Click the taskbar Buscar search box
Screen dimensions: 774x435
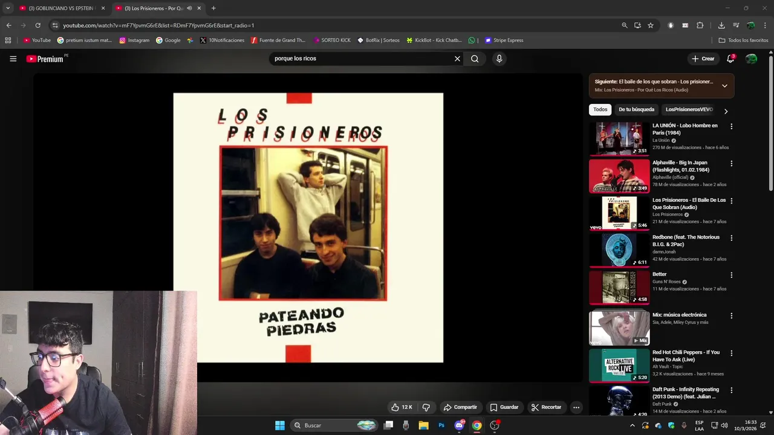click(x=334, y=425)
